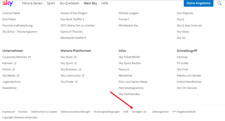Open Vor-Ort-Service link
This screenshot has height=121, width=225.
[x=187, y=88]
